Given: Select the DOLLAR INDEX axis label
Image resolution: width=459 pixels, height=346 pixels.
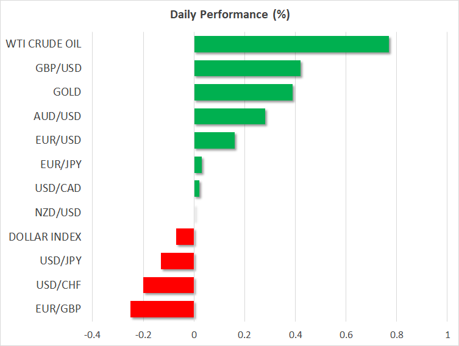Looking at the screenshot, I should point(45,236).
